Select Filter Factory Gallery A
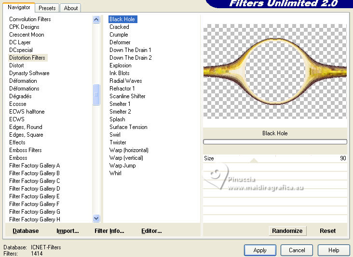 pyautogui.click(x=34, y=166)
